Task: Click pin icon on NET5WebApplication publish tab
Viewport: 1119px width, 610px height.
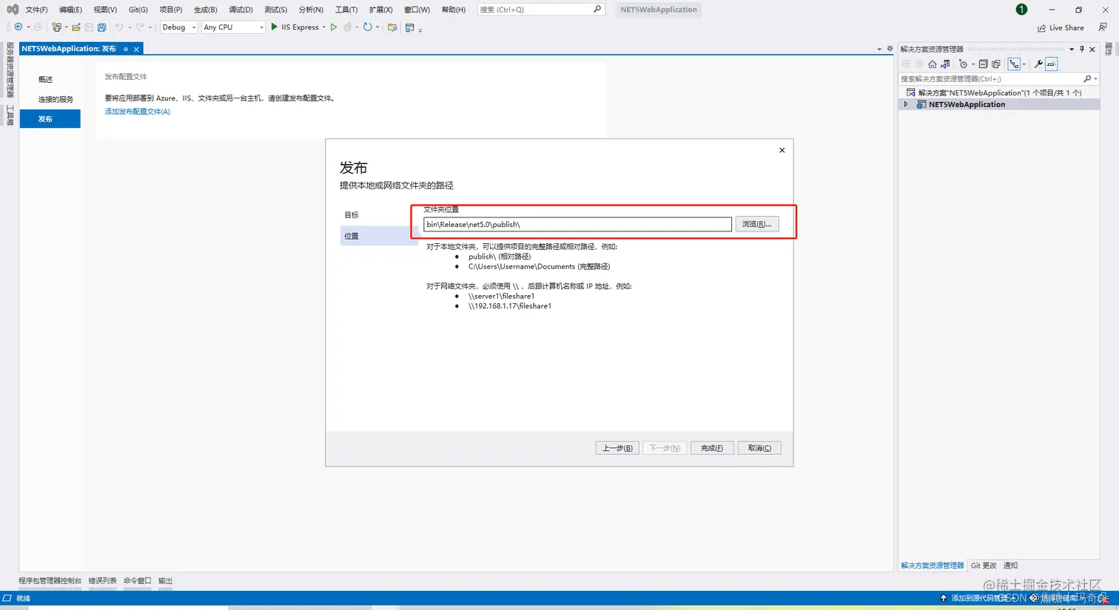Action: (126, 49)
